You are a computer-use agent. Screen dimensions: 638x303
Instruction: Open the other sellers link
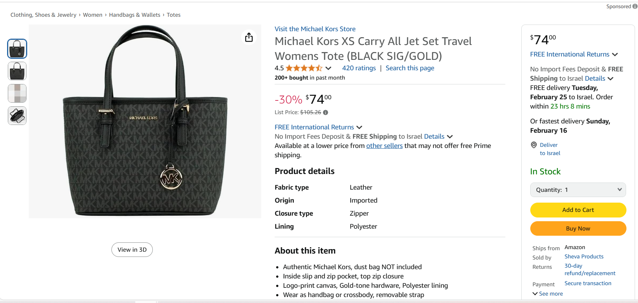point(384,146)
